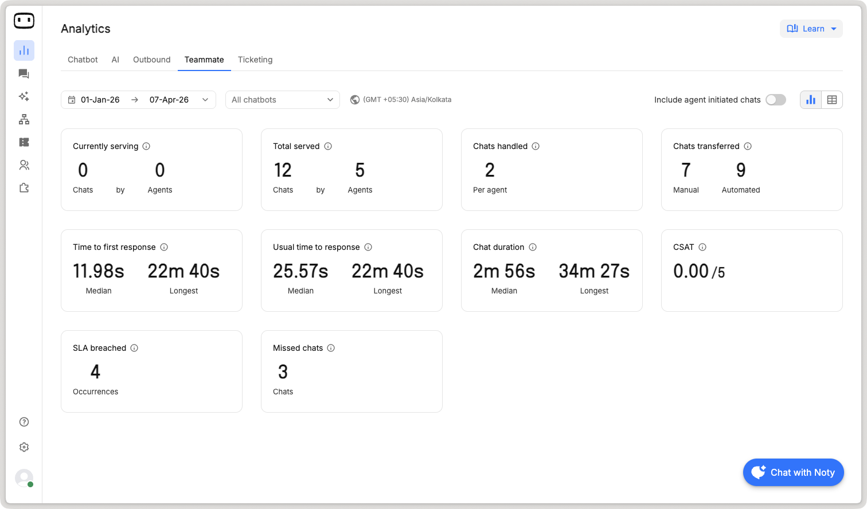This screenshot has width=867, height=509.
Task: Switch to the Chatbot tab
Action: [x=83, y=60]
